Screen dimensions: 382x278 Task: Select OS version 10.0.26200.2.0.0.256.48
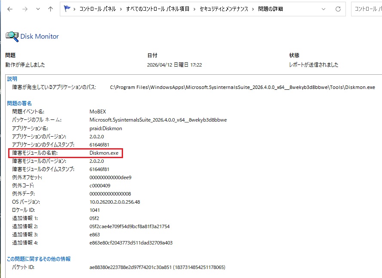[x=115, y=202]
